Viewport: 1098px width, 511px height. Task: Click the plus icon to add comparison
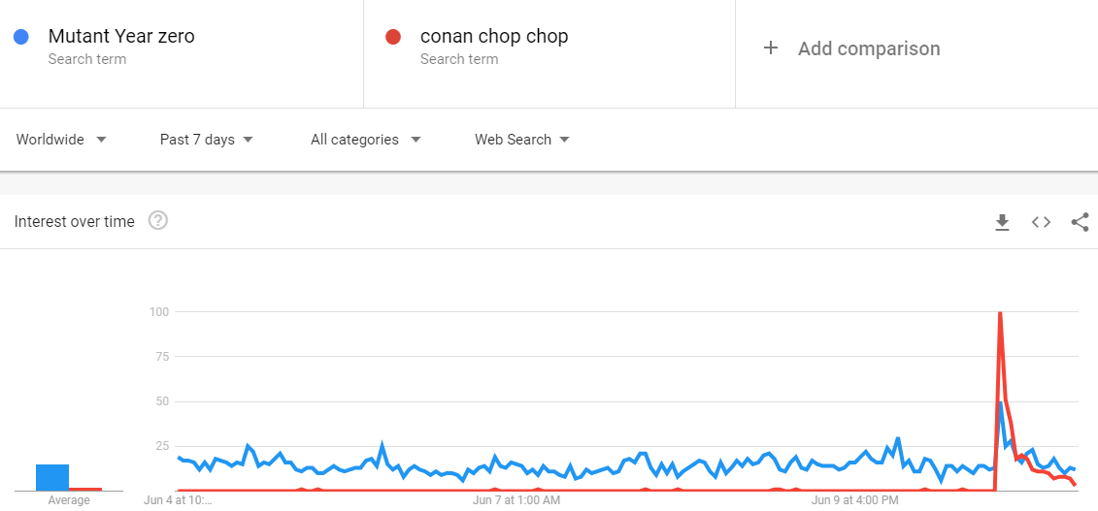pos(770,48)
